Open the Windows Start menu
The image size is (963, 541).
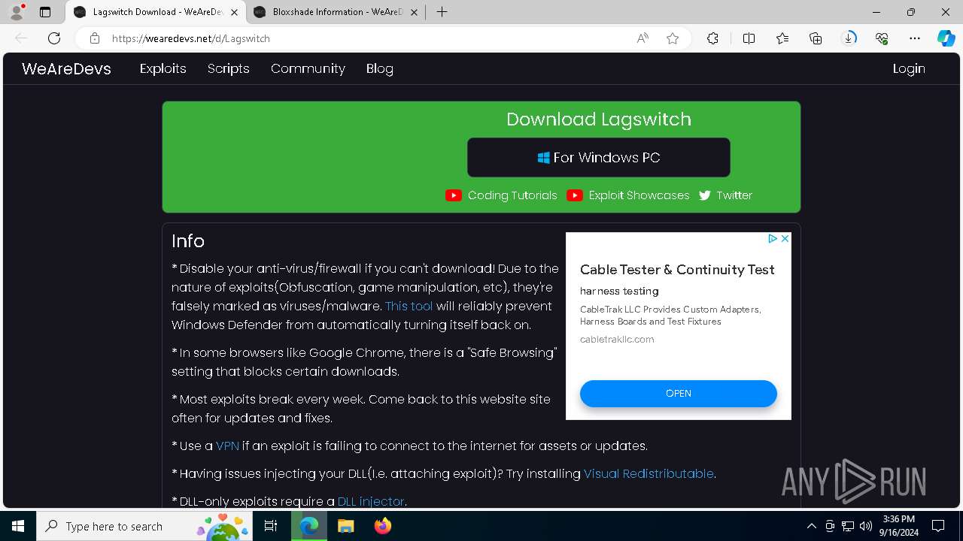coord(18,526)
